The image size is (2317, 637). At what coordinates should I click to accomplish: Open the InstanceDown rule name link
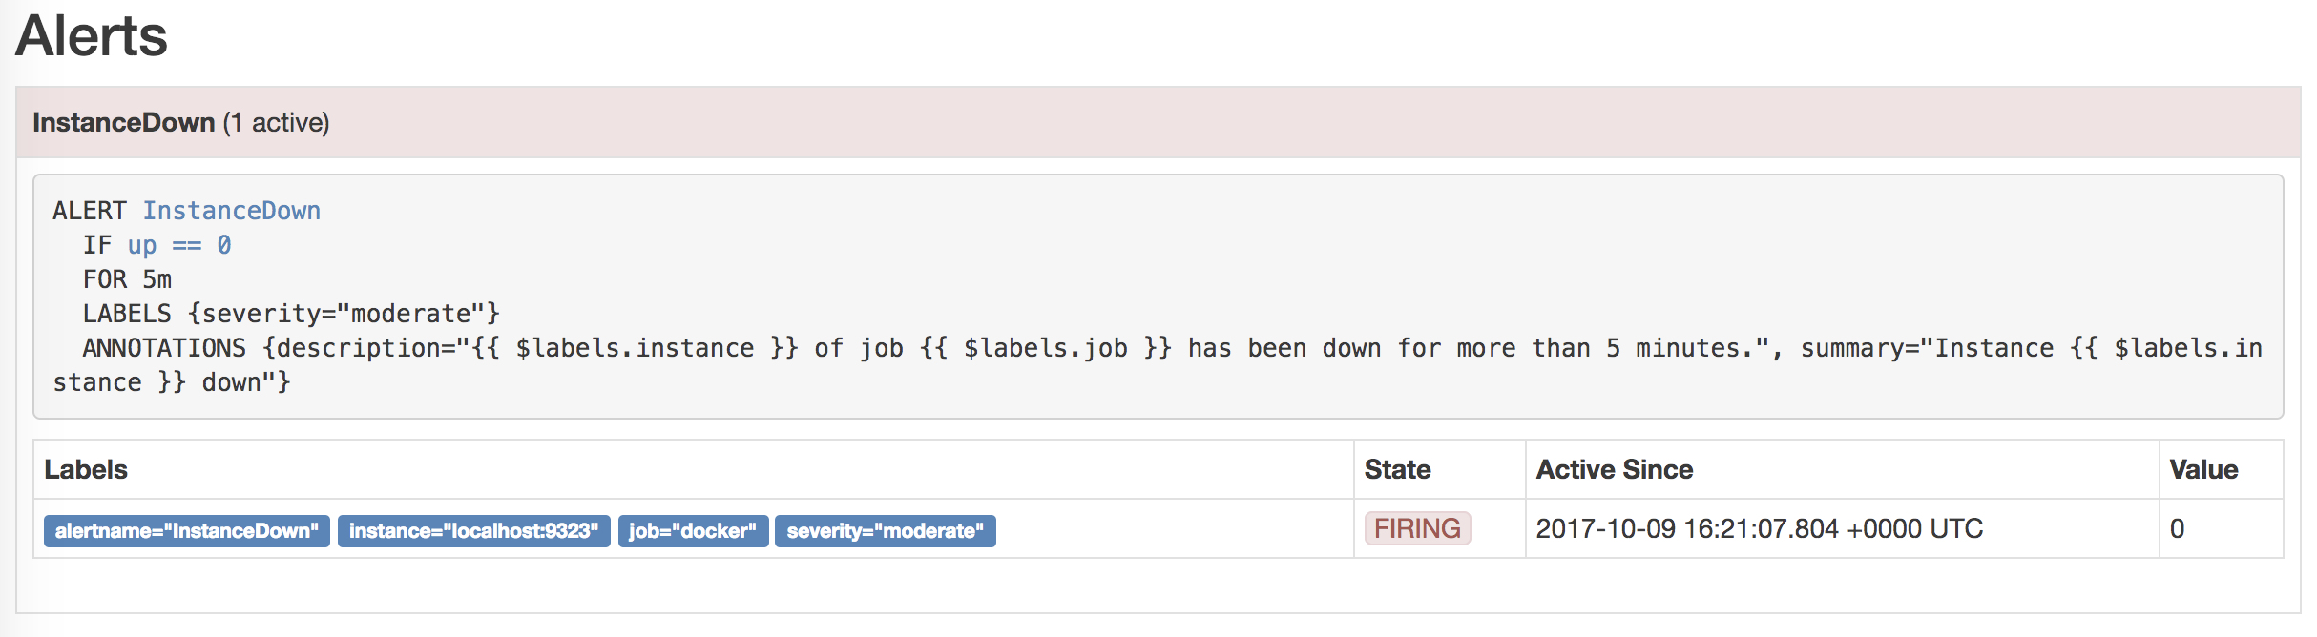point(232,211)
